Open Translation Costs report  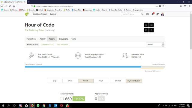pyautogui.click(x=47, y=45)
